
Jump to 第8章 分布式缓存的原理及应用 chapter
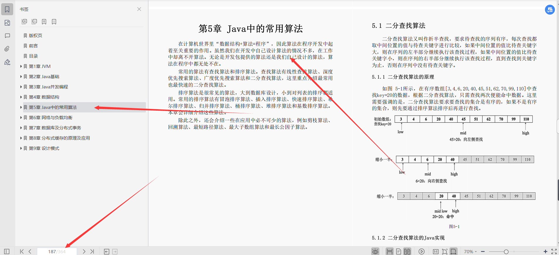[x=59, y=138]
